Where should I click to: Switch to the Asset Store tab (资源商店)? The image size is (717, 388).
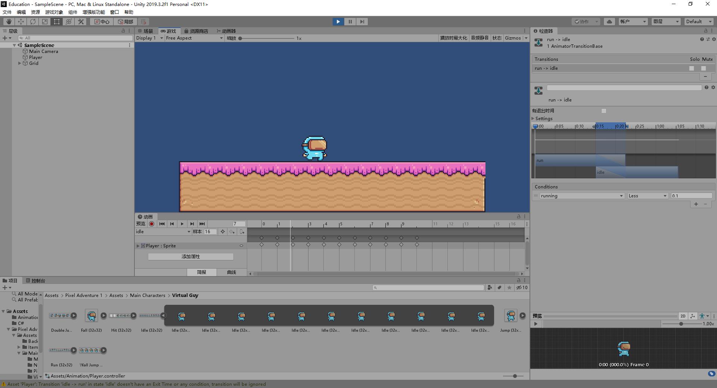click(x=196, y=31)
